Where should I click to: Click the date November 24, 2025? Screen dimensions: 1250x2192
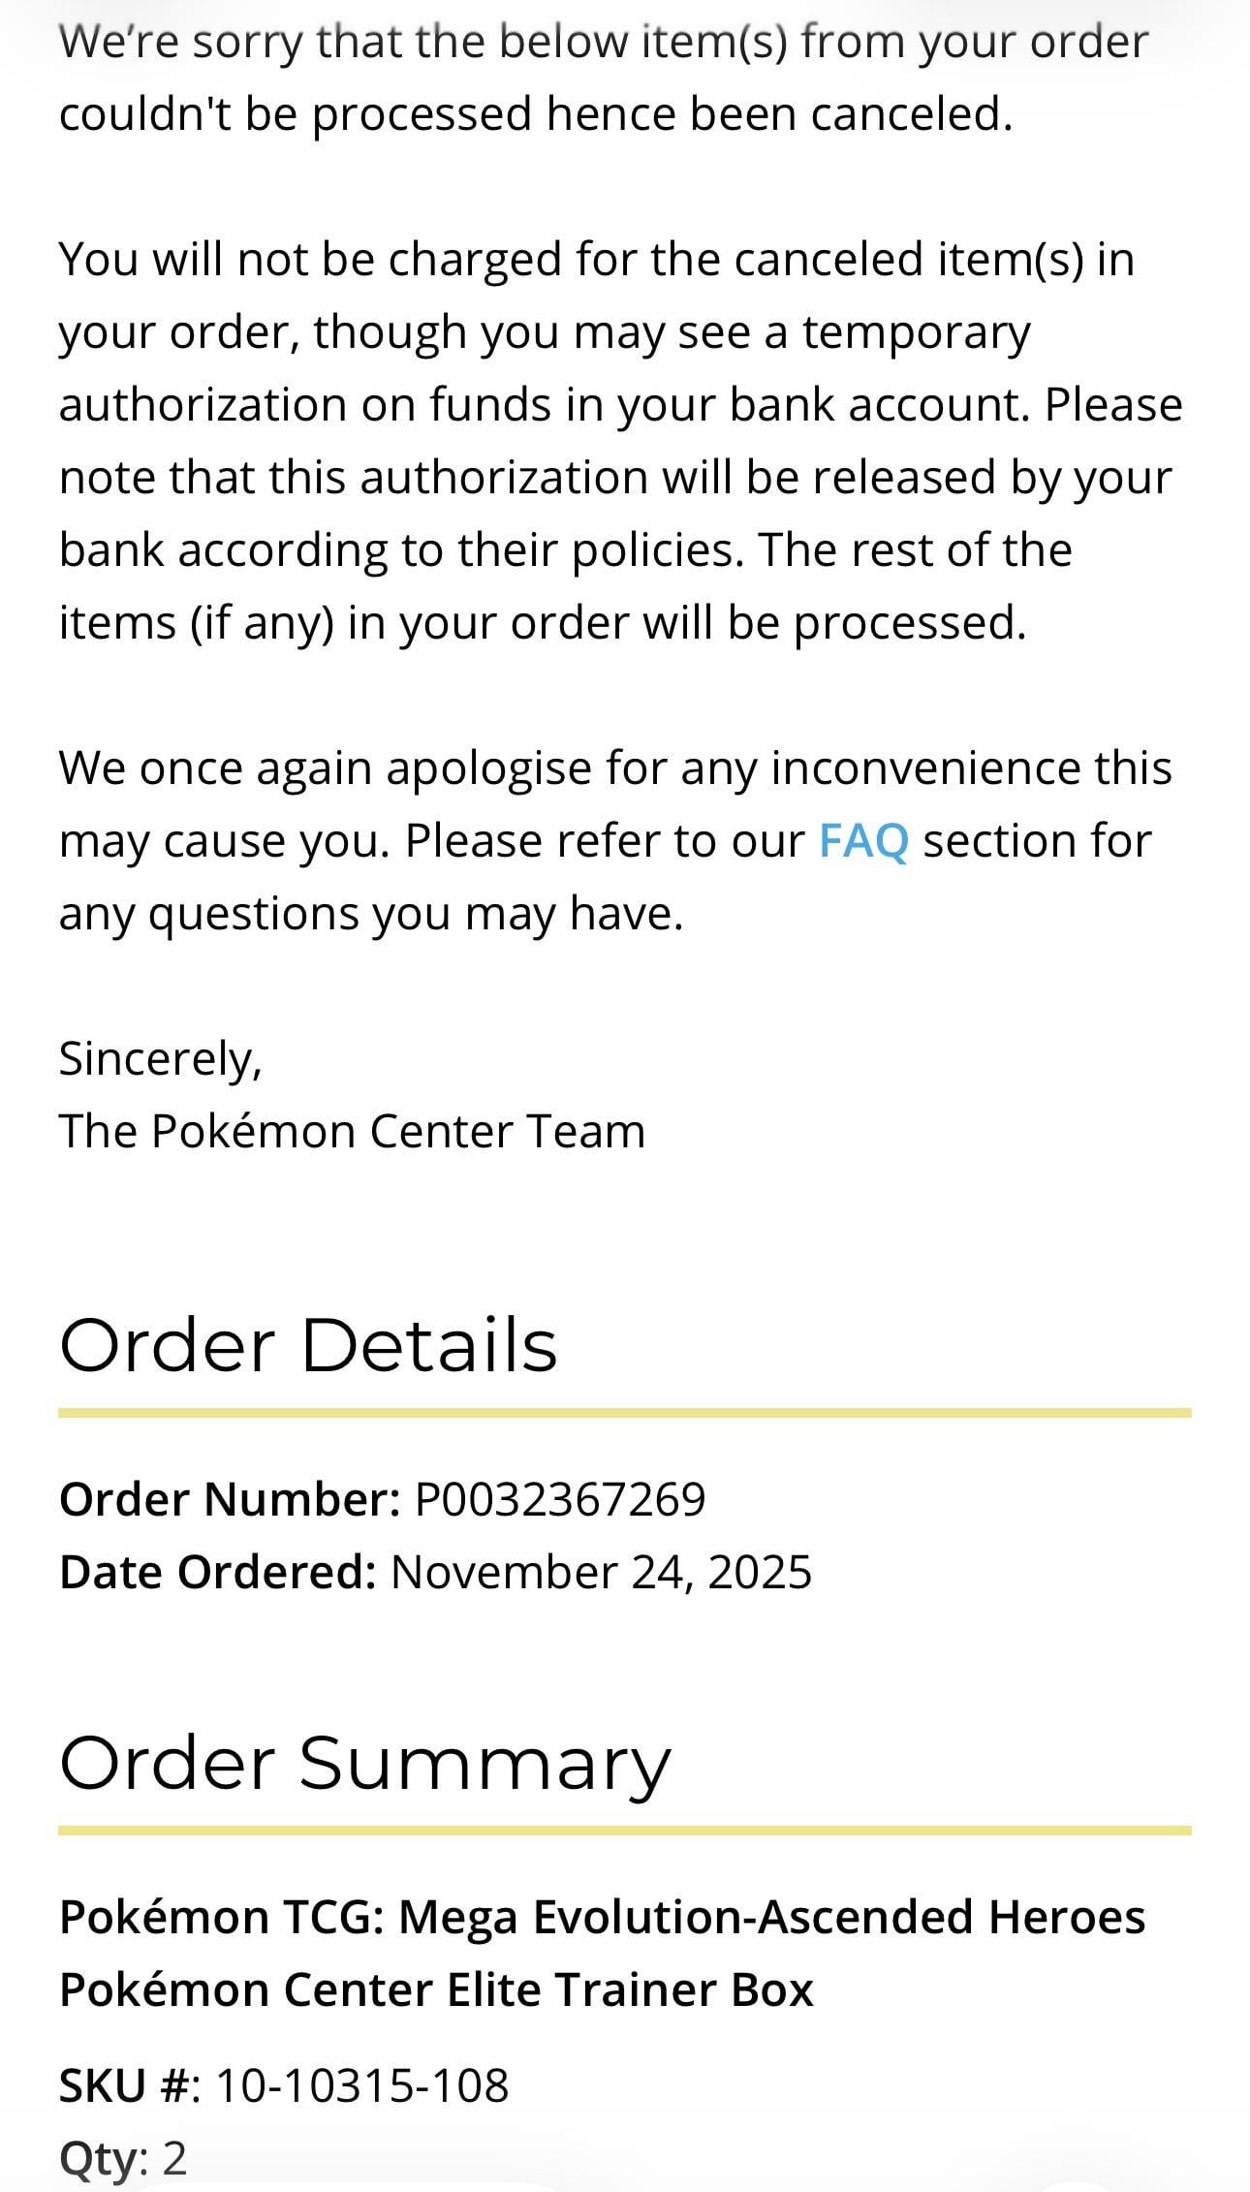point(601,1572)
